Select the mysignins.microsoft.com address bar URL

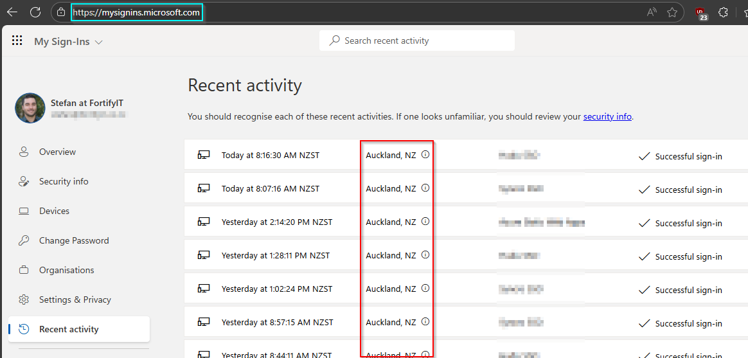(x=137, y=12)
